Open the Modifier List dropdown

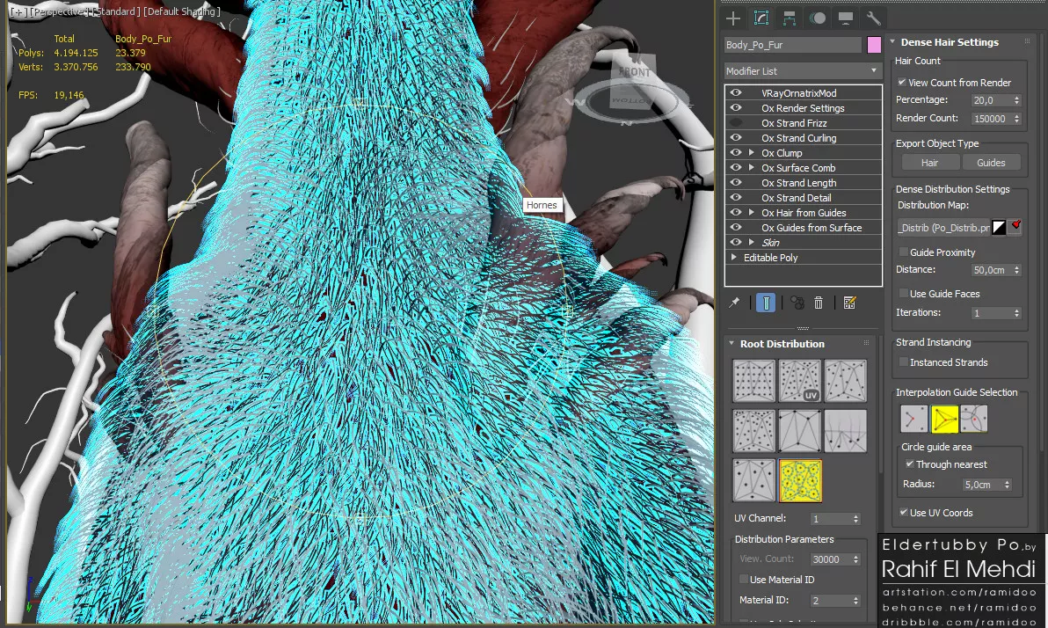pos(802,71)
